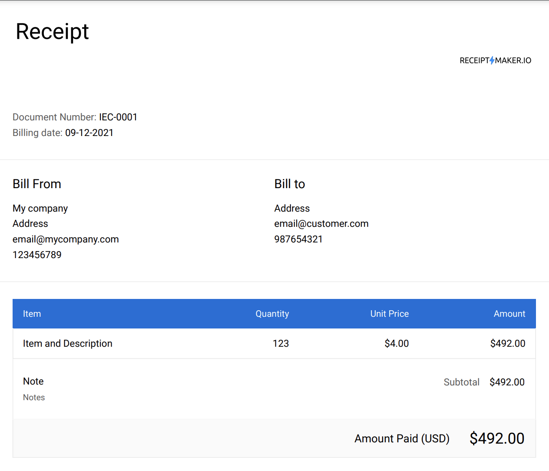Click phone number 987654321
Image resolution: width=549 pixels, height=471 pixels.
(x=298, y=239)
